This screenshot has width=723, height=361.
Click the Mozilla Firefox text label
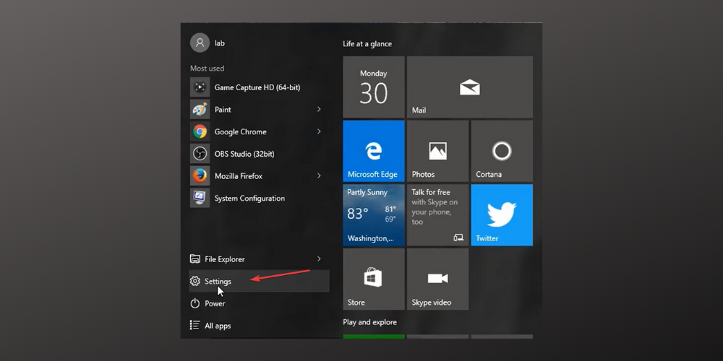[239, 176]
